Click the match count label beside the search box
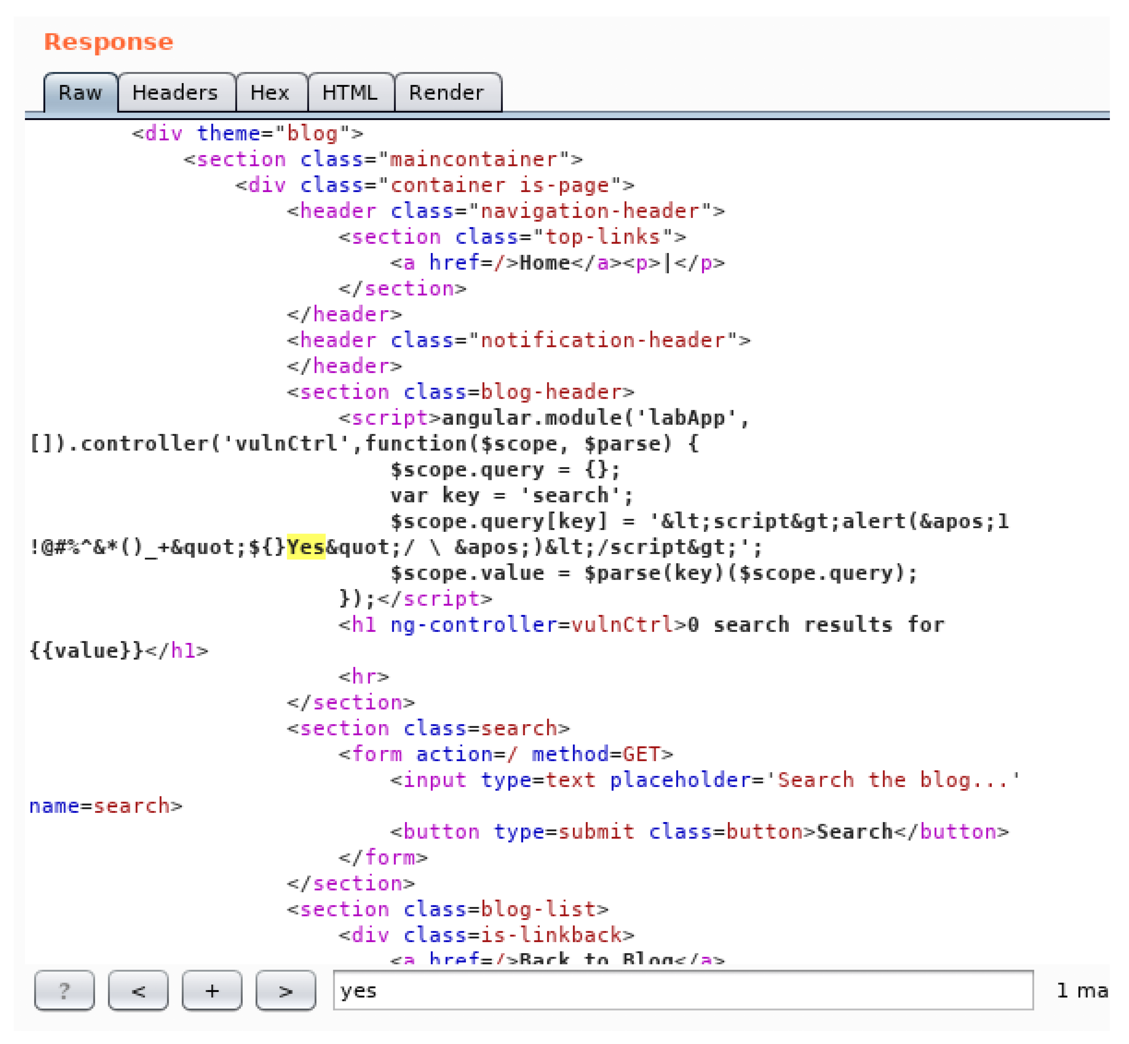This screenshot has height=1044, width=1129. (x=1081, y=990)
